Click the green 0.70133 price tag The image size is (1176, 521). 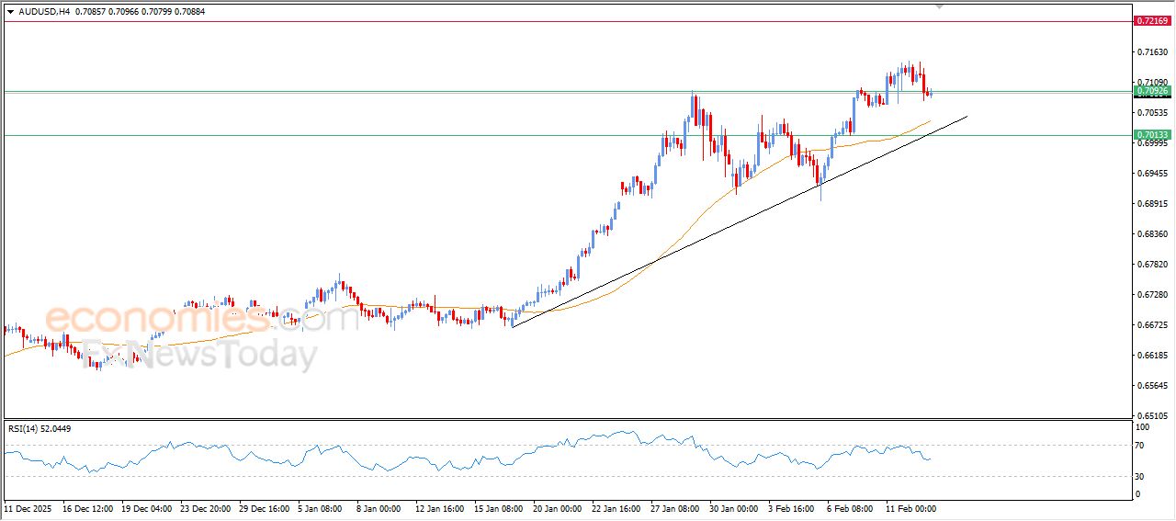pos(1152,135)
